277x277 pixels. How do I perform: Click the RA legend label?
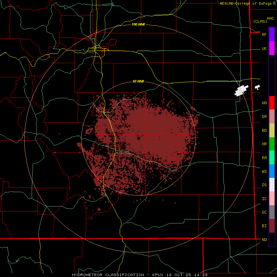coord(264,158)
